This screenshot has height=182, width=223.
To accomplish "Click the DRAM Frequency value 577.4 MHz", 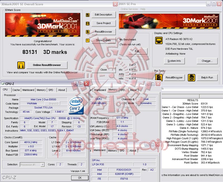I will coord(122,118).
